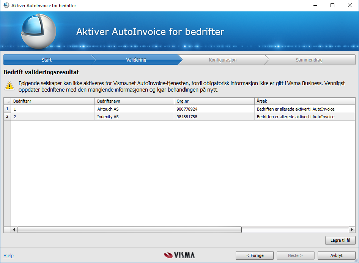Click the Start wizard step

pos(47,60)
